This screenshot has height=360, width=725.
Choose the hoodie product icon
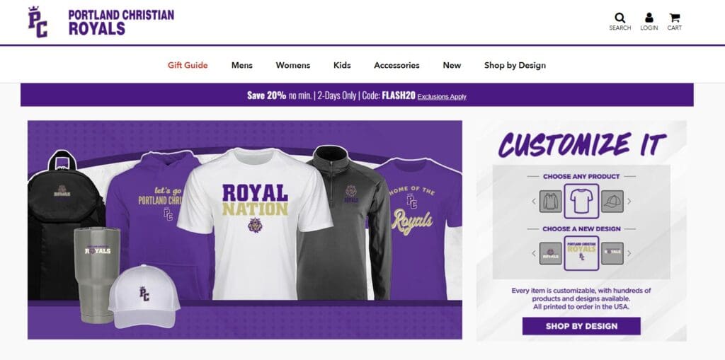coord(550,202)
